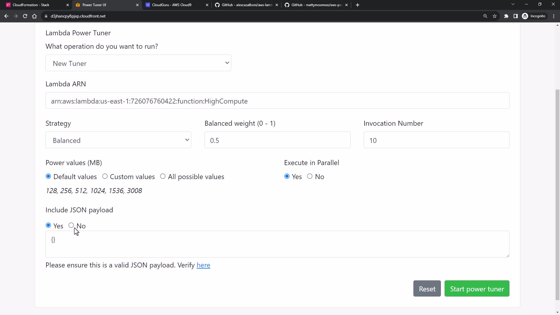Expand the tab search chevron in title bar

point(513,4)
